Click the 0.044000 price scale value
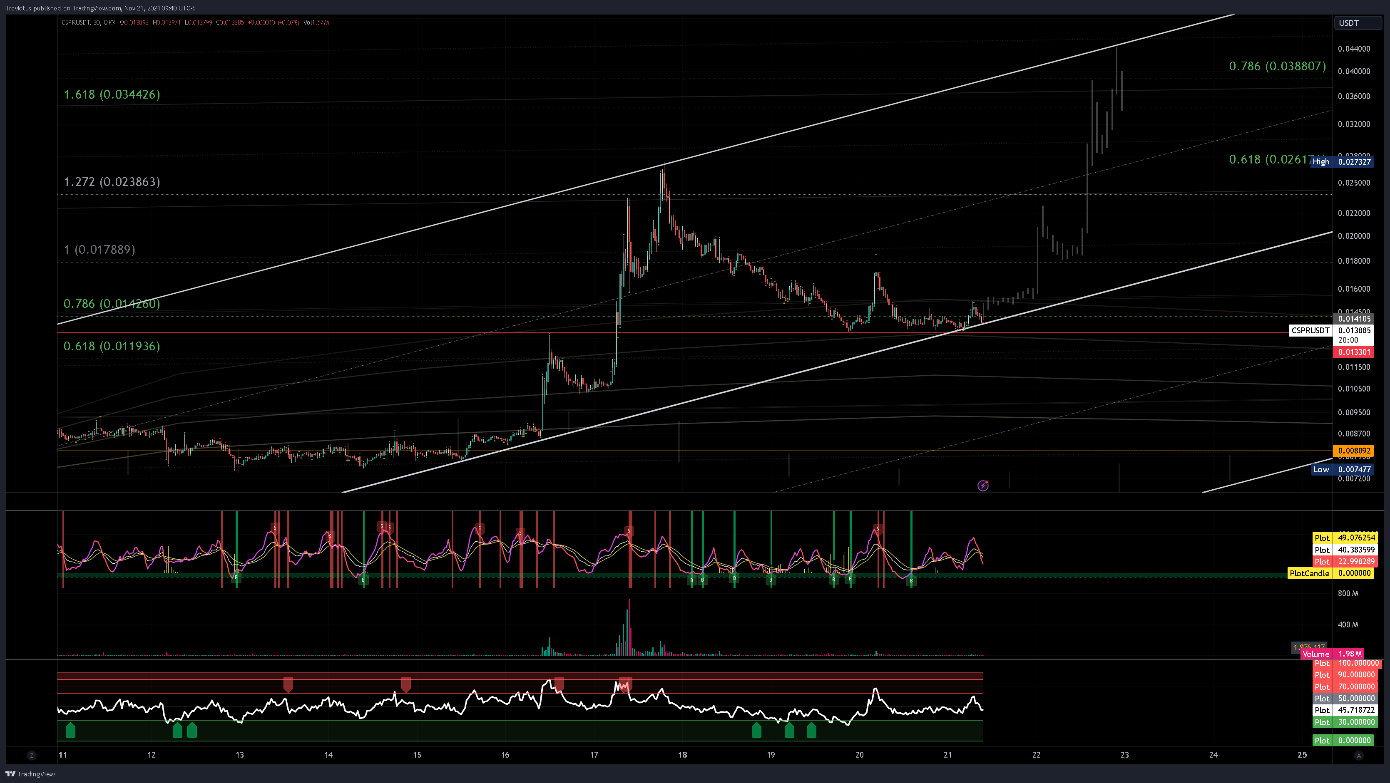 click(x=1354, y=49)
